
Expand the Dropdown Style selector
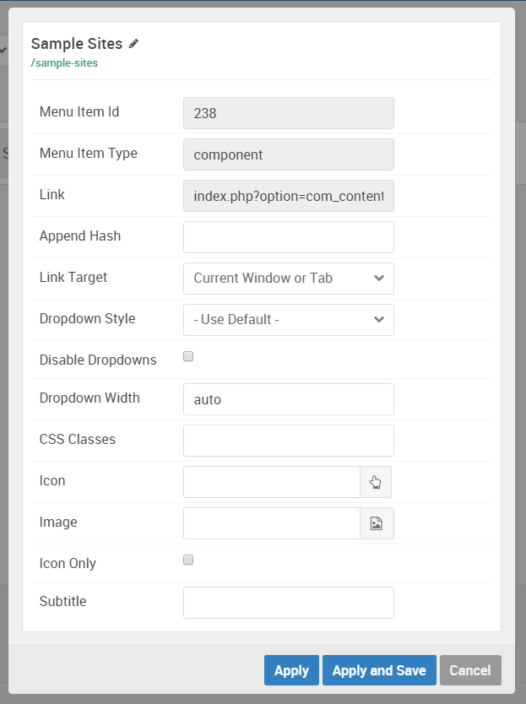[x=288, y=320]
